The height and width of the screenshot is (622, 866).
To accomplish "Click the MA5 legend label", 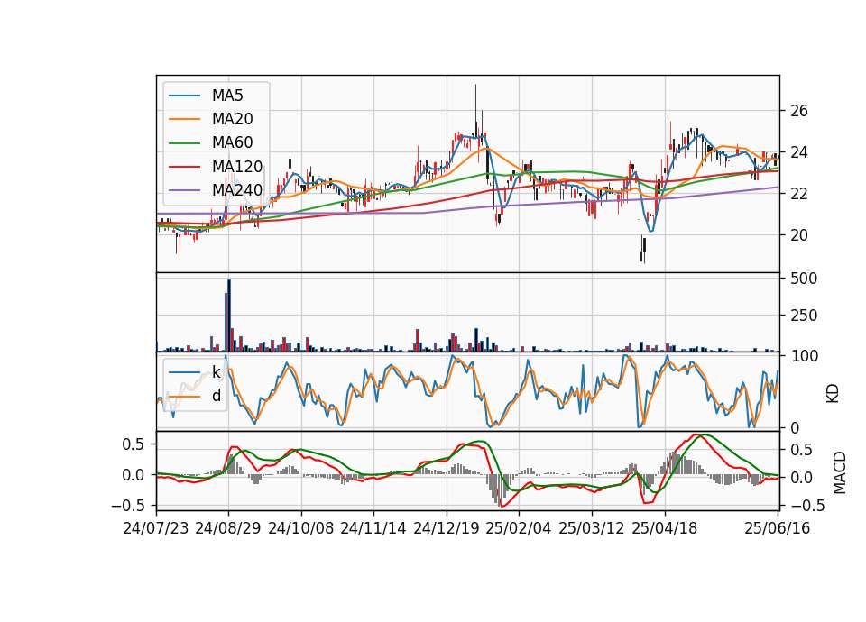I will (x=227, y=96).
